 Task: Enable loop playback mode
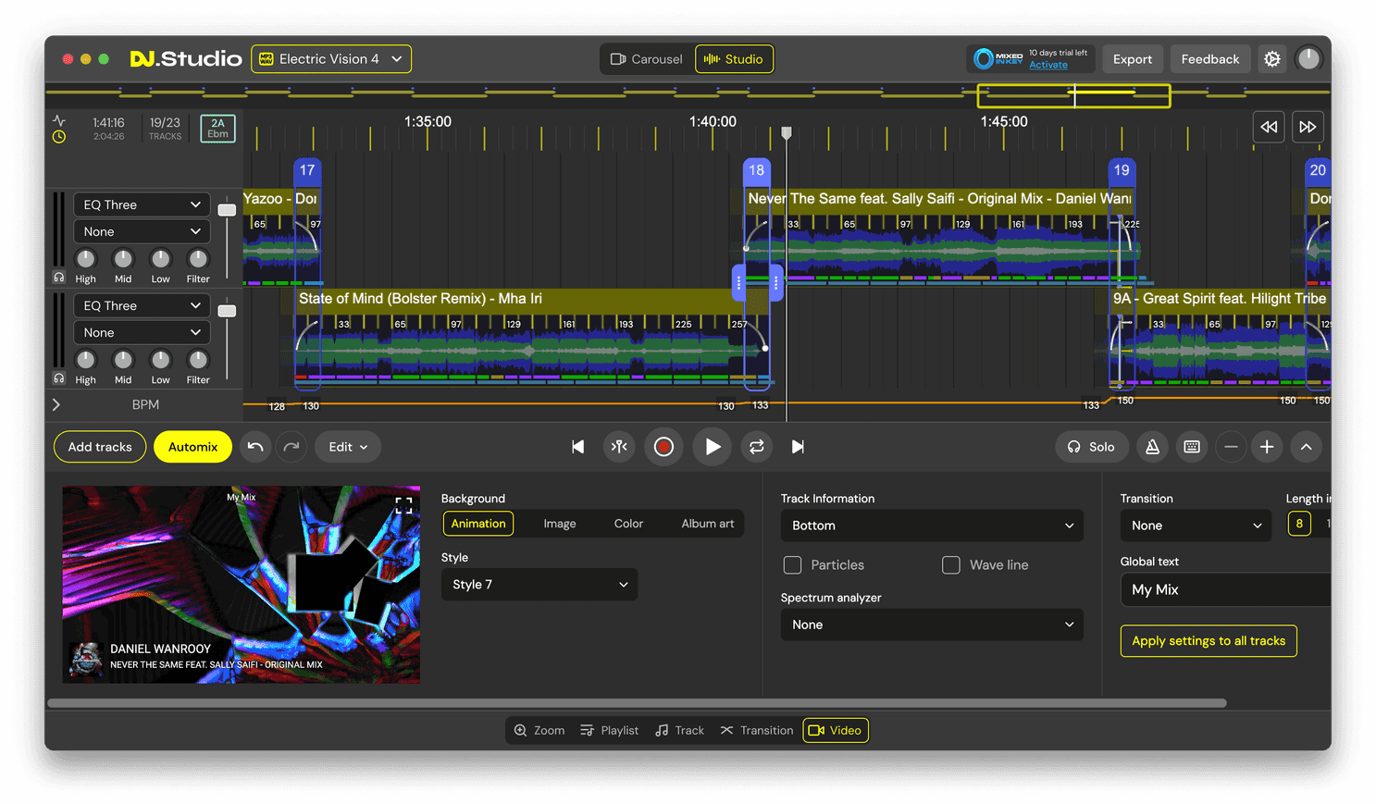(x=757, y=447)
